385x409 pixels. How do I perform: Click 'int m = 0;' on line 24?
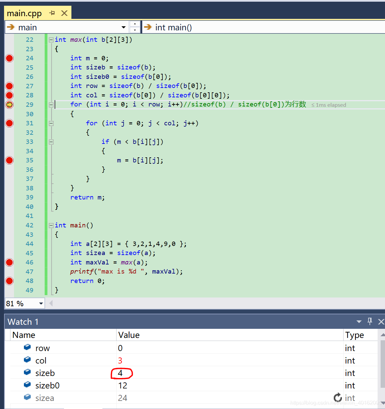[90, 58]
